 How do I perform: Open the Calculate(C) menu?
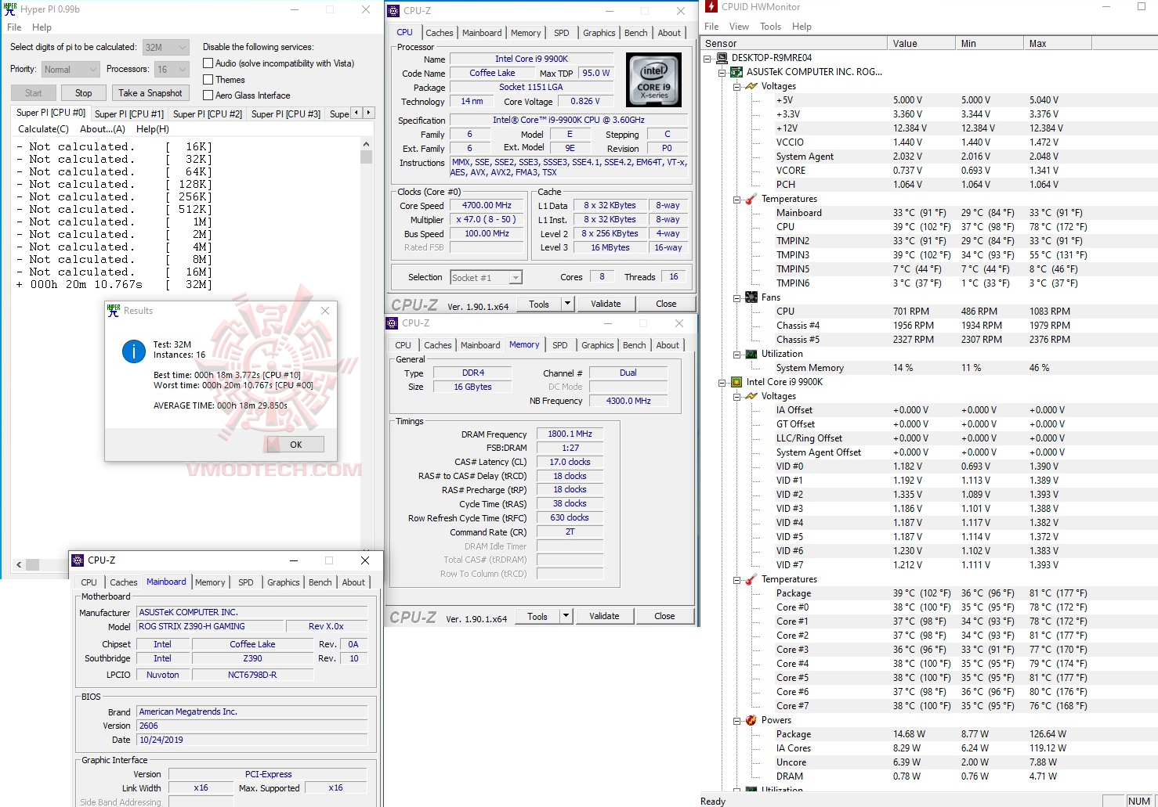tap(44, 129)
